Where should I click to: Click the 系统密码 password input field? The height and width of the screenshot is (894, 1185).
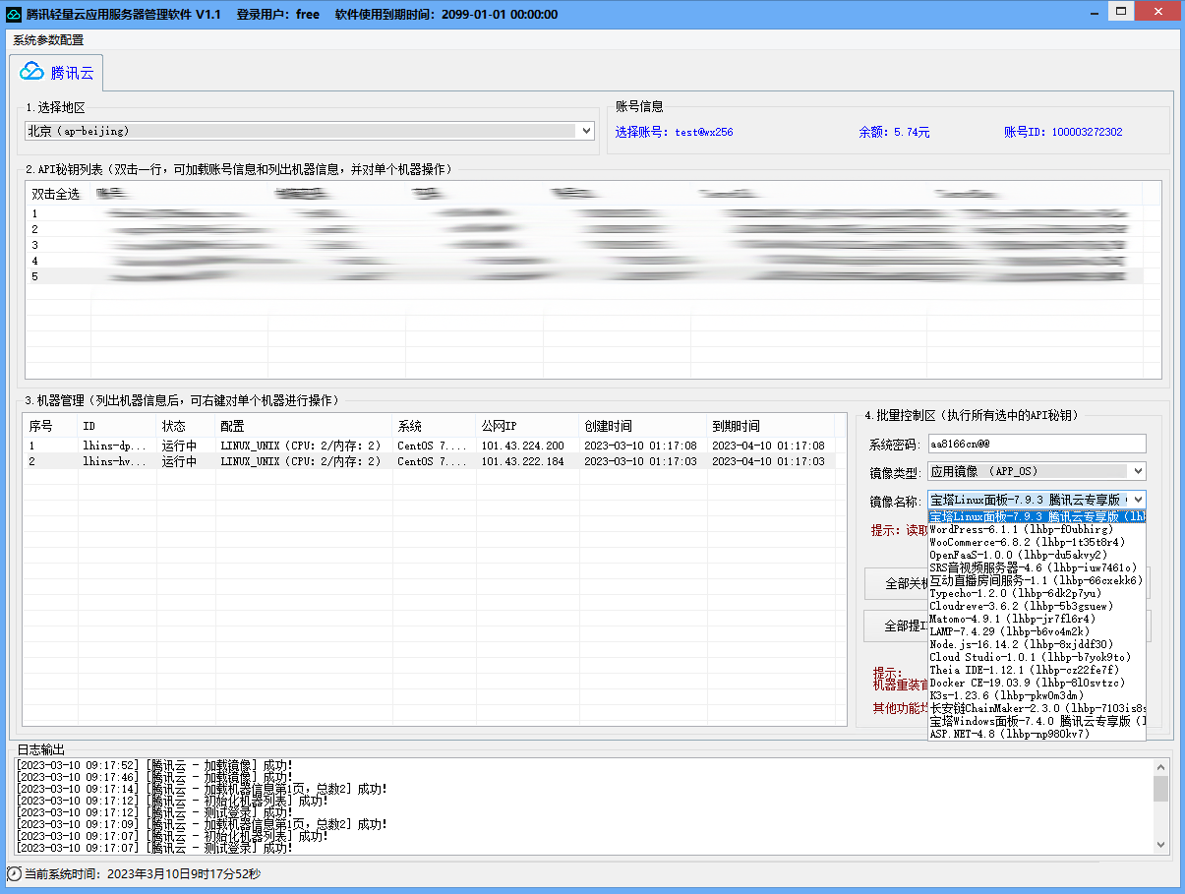[x=1037, y=445]
